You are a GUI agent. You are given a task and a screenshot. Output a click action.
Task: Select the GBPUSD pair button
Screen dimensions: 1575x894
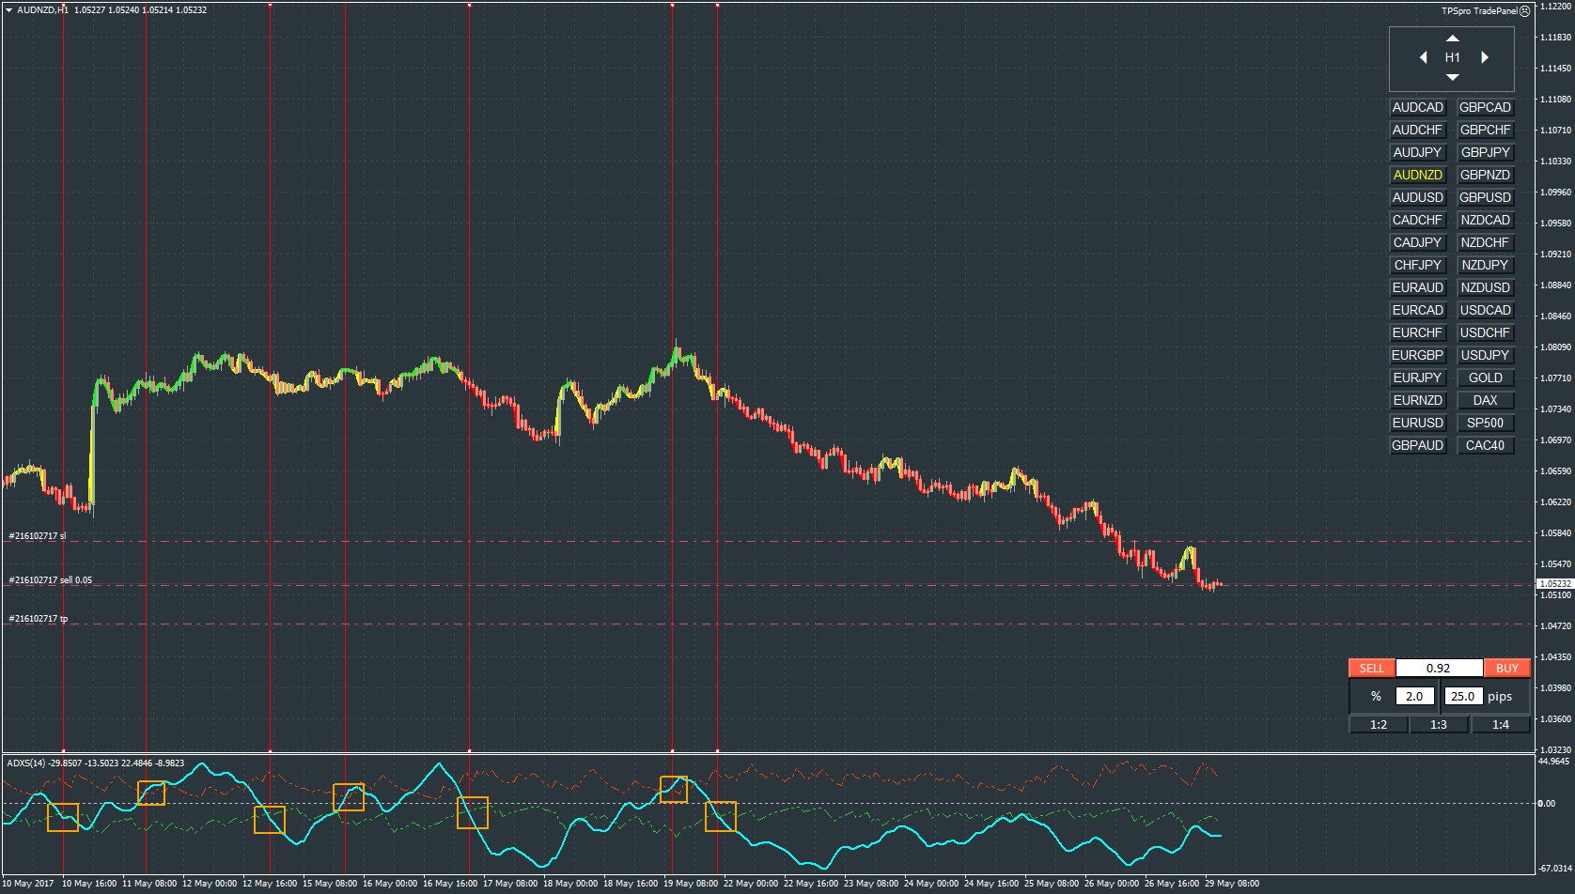tap(1485, 197)
